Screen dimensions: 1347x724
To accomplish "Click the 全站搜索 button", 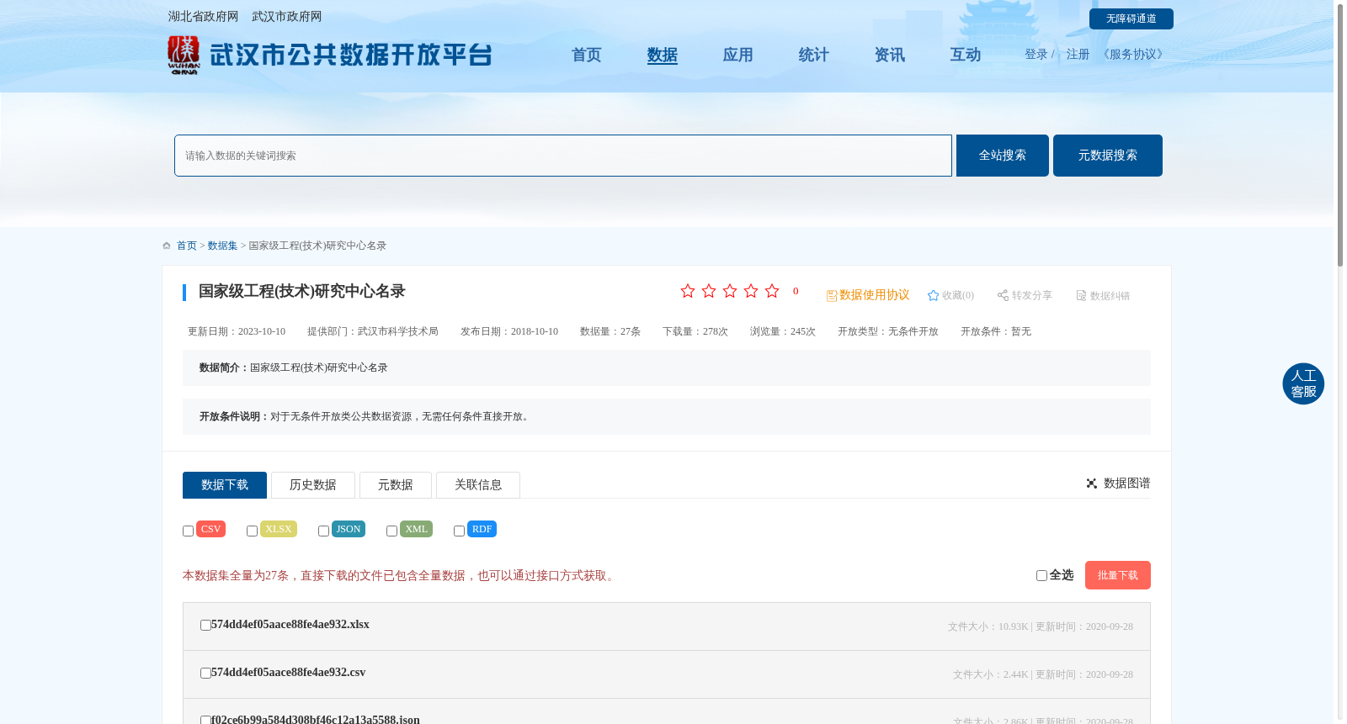I will tap(1003, 156).
